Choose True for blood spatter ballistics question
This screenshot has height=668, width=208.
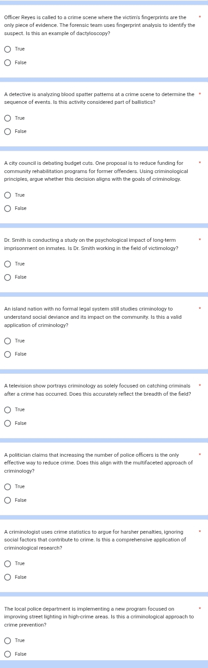pos(7,118)
